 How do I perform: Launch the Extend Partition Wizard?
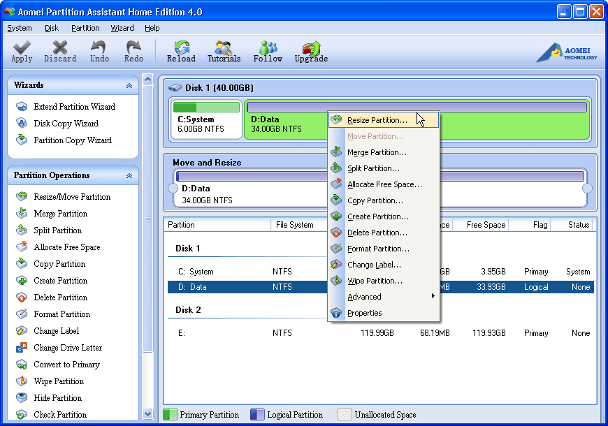74,107
